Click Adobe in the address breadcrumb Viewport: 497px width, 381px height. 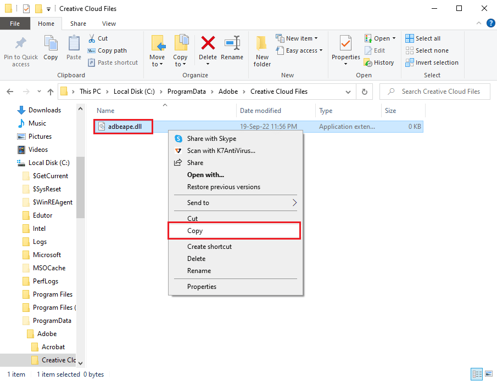228,92
